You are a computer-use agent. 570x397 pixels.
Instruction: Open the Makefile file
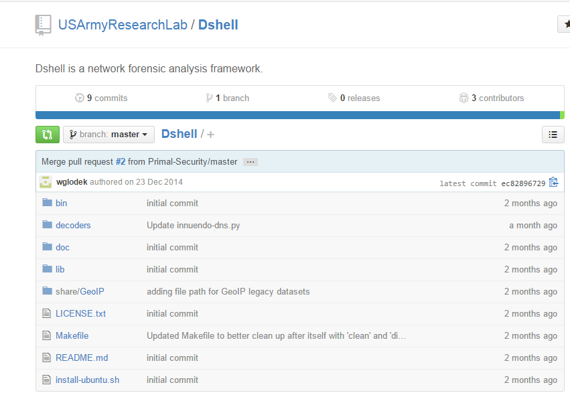click(x=72, y=335)
